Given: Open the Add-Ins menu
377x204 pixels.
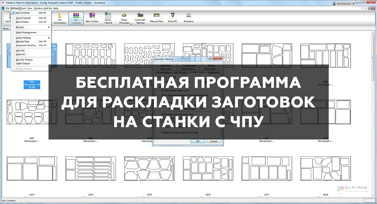Looking at the screenshot, I should (x=48, y=8).
